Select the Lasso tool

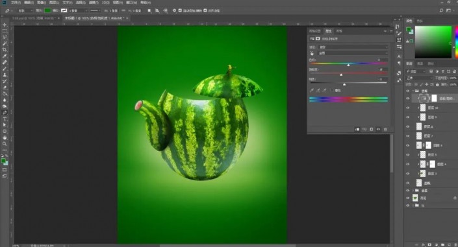[5, 38]
